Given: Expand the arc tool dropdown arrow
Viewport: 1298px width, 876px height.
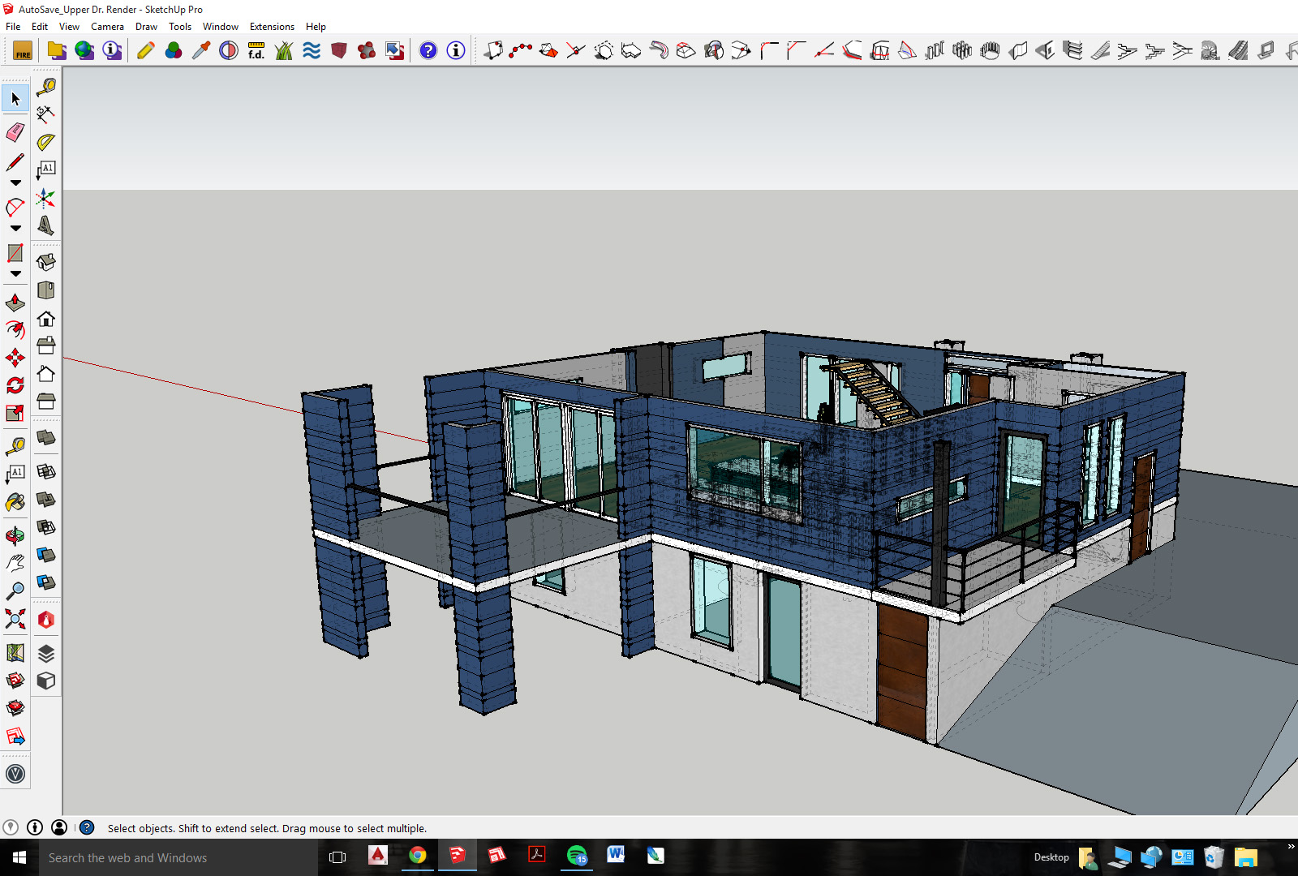Looking at the screenshot, I should pyautogui.click(x=15, y=229).
